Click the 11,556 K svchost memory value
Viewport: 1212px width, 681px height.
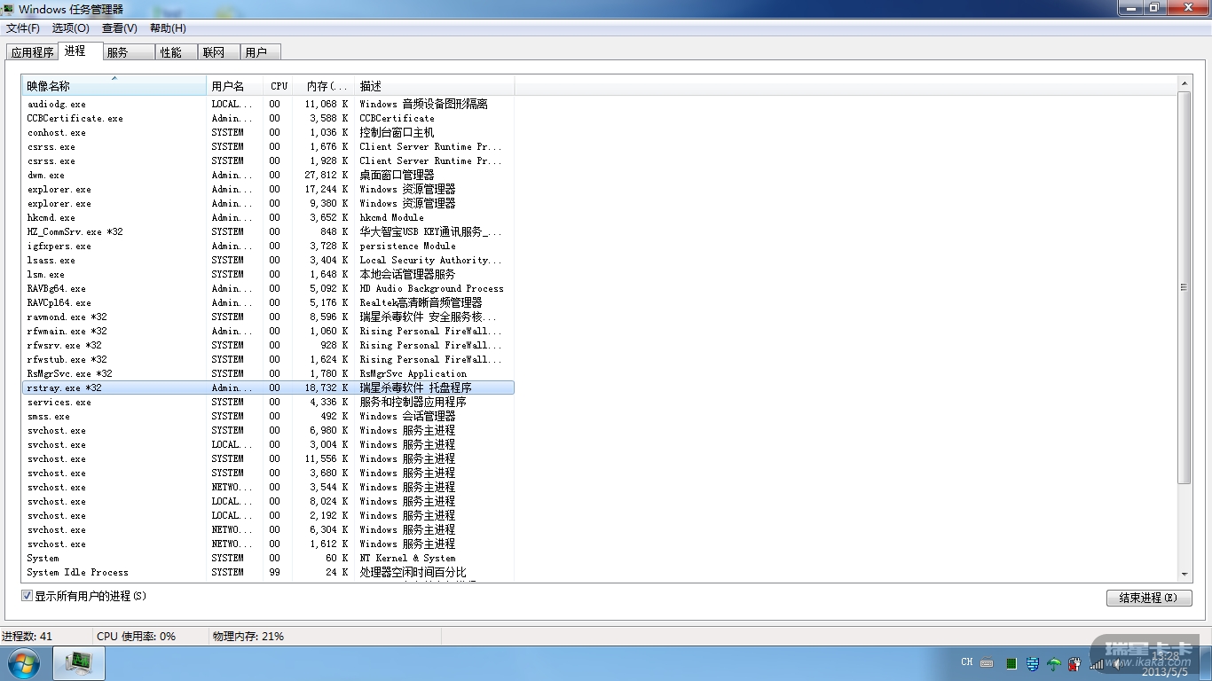(327, 458)
